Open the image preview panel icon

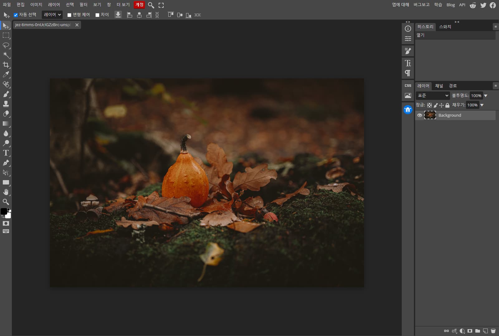pos(408,96)
